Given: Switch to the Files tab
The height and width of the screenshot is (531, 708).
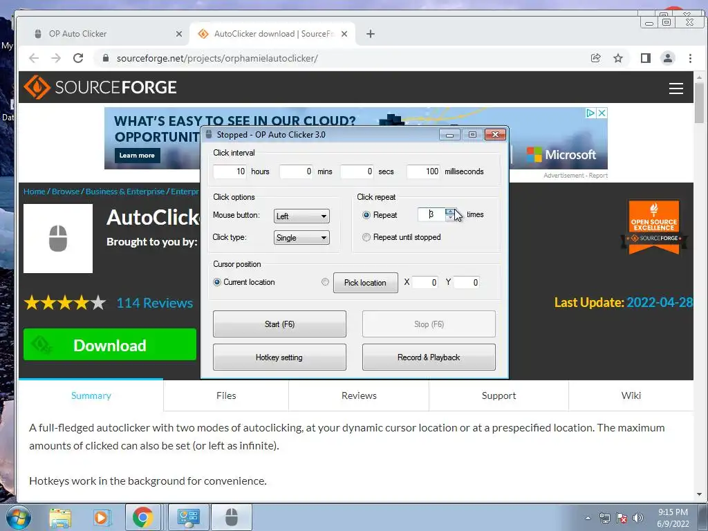Looking at the screenshot, I should pyautogui.click(x=226, y=395).
